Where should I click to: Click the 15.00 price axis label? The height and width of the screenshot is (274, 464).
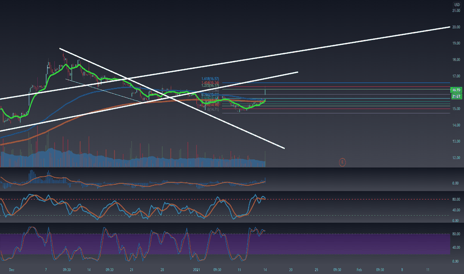(x=456, y=109)
